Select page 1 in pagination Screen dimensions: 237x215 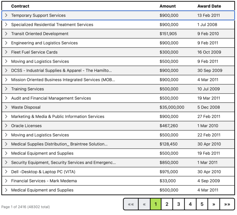point(155,204)
